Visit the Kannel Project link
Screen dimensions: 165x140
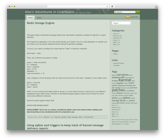118,63
